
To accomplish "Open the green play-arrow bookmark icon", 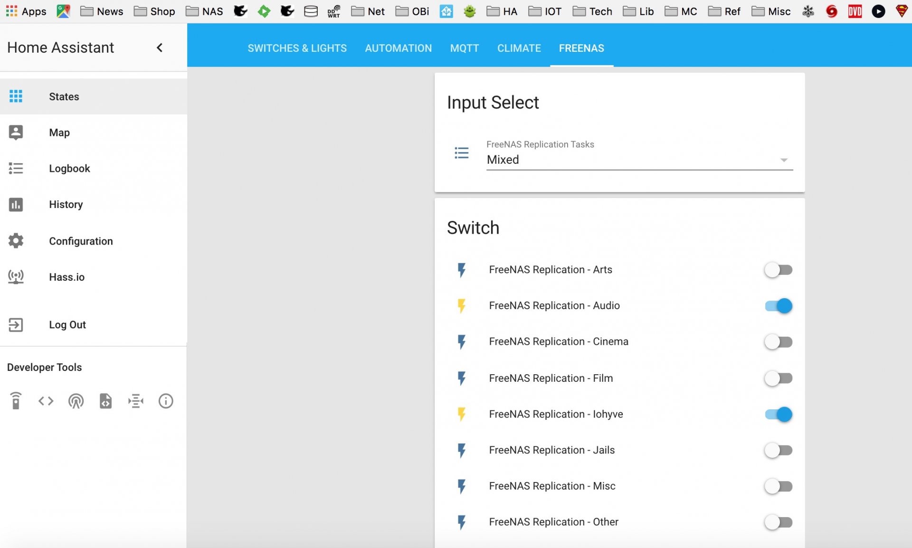I will 264,11.
